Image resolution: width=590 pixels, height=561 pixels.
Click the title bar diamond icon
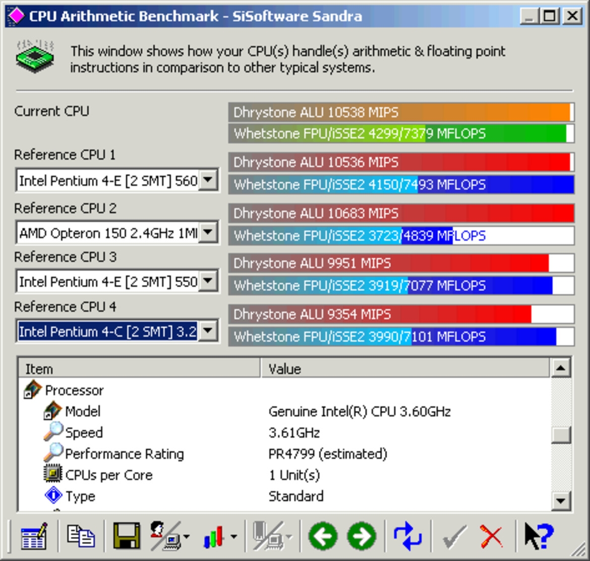pyautogui.click(x=16, y=16)
